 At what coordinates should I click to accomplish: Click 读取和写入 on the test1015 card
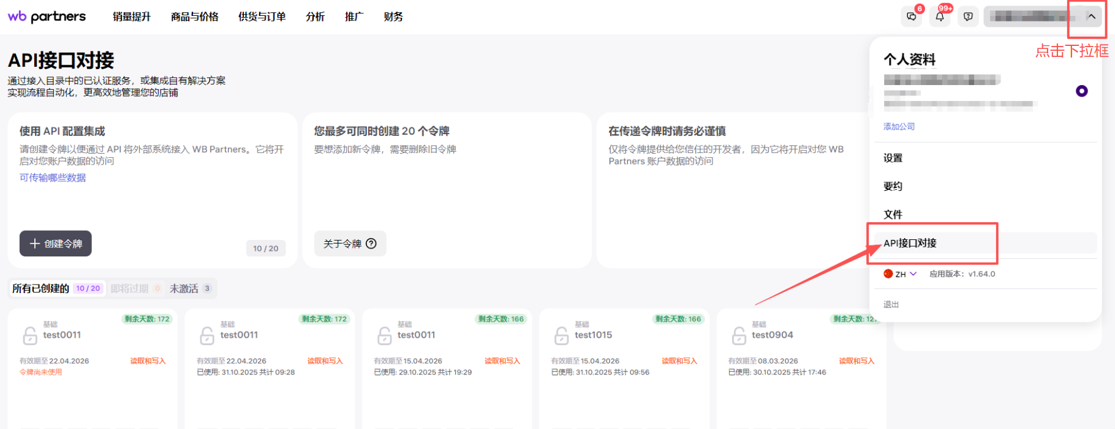[x=679, y=361]
